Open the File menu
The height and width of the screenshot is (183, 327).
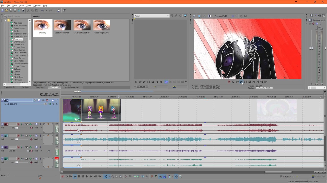[3, 6]
